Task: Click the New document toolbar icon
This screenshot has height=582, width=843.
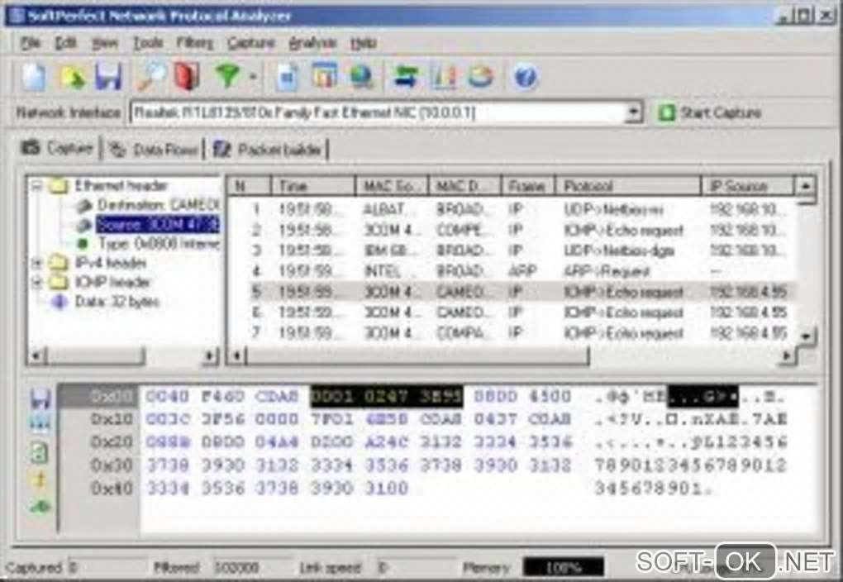Action: click(x=33, y=77)
